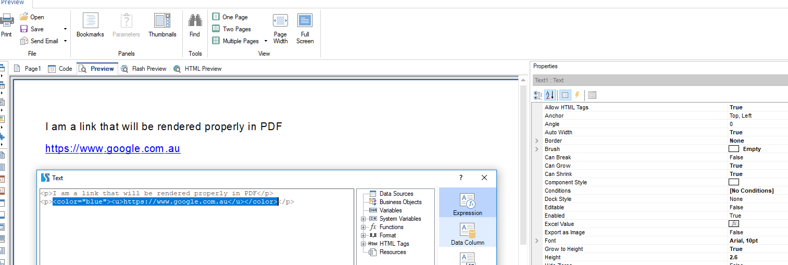Expand the System Variables node
The image size is (788, 265).
point(364,219)
